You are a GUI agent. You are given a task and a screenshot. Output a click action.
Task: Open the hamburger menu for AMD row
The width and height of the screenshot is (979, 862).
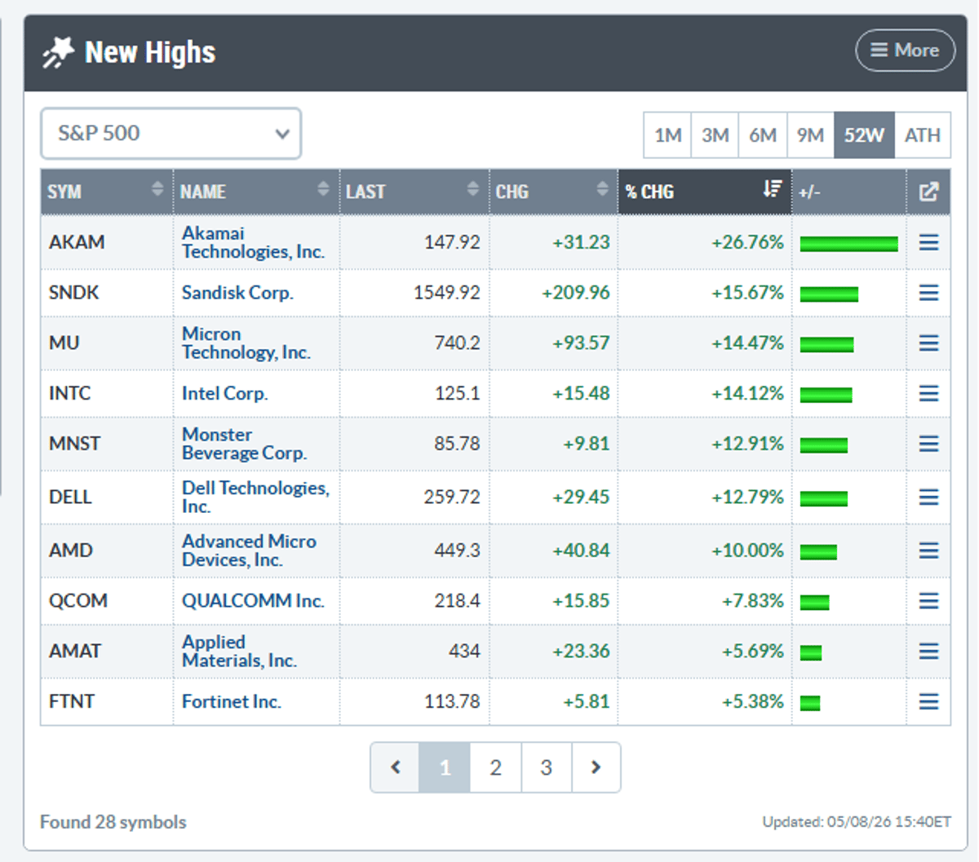click(x=928, y=550)
